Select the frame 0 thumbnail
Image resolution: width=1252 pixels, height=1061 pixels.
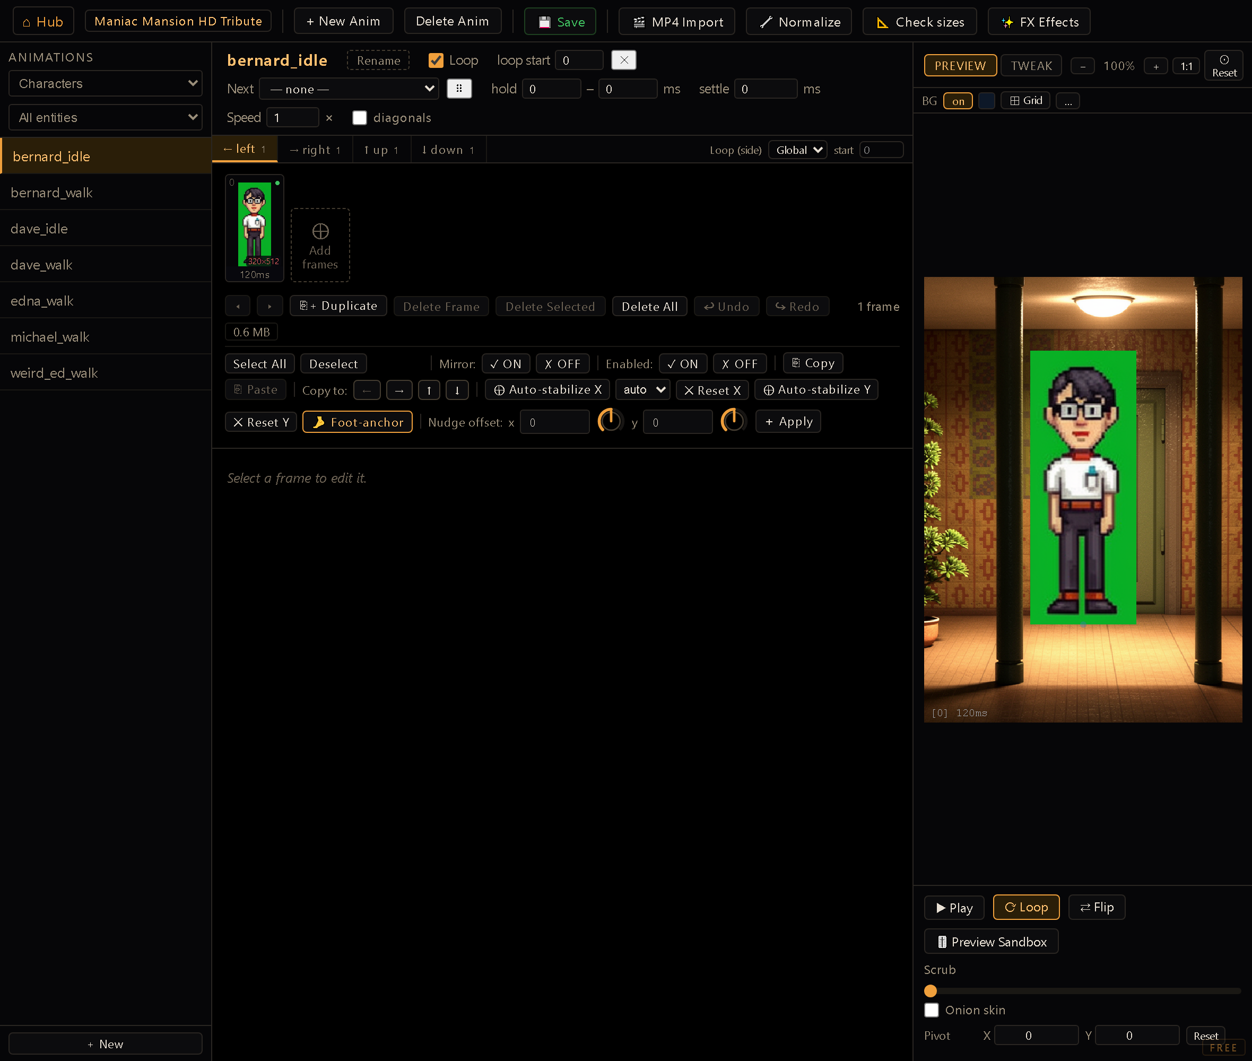pyautogui.click(x=255, y=228)
